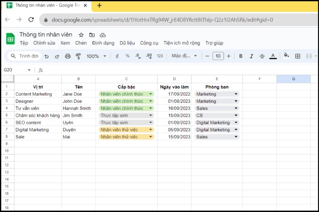Open the Tệp menu
This screenshot has width=319, height=212.
(24, 43)
